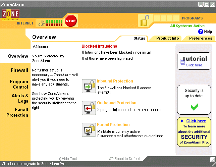Click the PROGRAMS label
Screen dimensions: 216x167
(x=192, y=18)
